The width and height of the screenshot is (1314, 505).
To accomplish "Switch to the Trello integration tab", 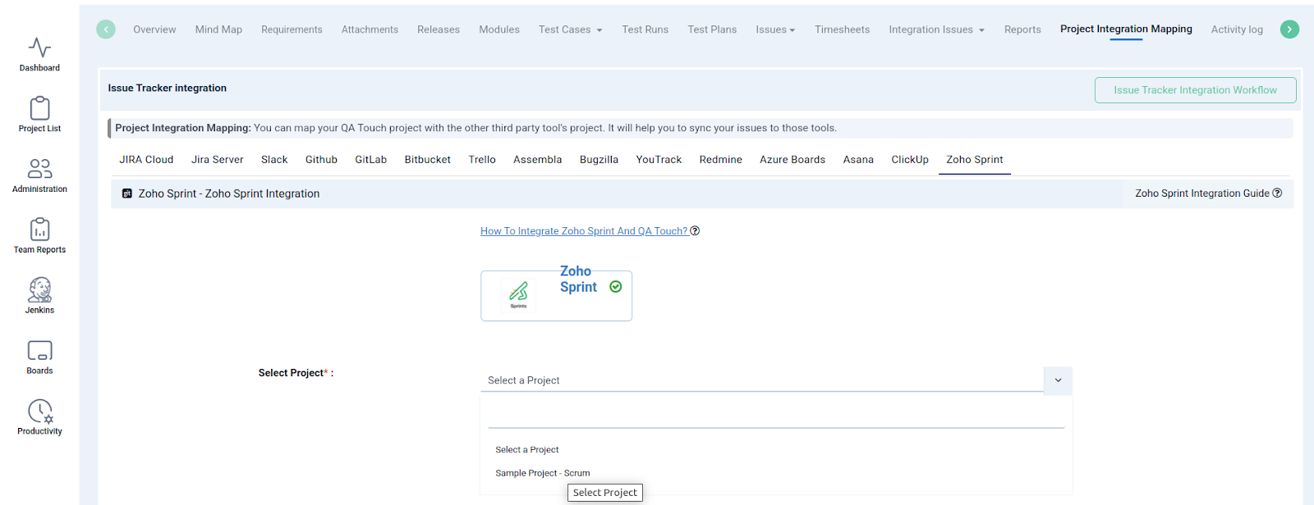I will (482, 160).
